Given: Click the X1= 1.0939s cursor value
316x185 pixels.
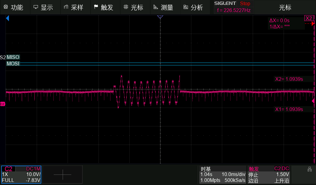Looking at the screenshot, I should tap(289, 109).
